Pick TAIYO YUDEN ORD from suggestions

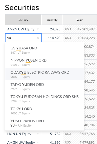[45, 86]
